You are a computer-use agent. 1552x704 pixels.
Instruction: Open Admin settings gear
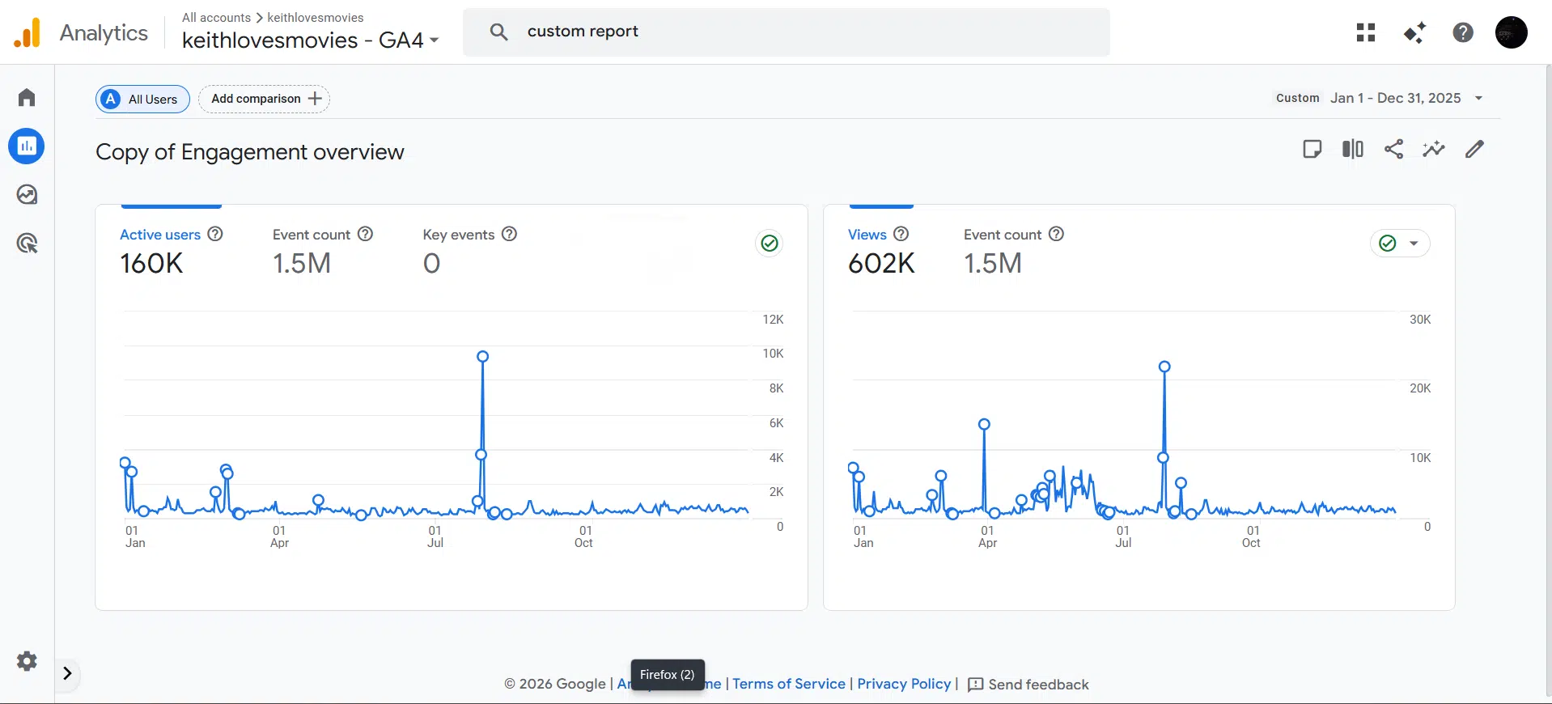point(27,661)
